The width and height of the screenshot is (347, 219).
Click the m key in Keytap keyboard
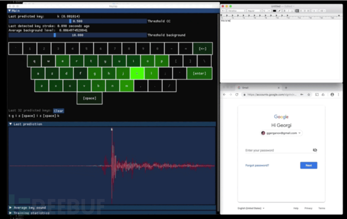126,86
